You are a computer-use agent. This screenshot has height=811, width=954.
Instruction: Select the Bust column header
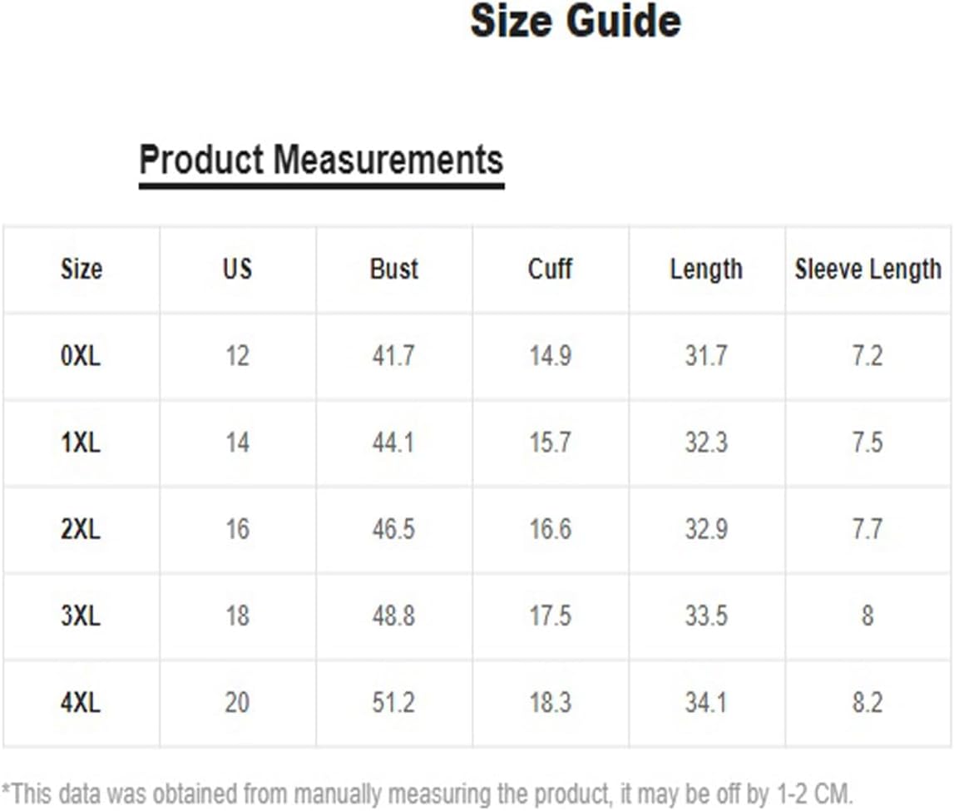pos(393,269)
